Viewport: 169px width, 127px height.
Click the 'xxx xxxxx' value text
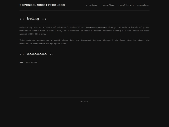pos(32,62)
